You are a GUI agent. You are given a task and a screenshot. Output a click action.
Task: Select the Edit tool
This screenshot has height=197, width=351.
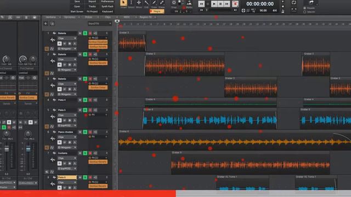coord(146,3)
